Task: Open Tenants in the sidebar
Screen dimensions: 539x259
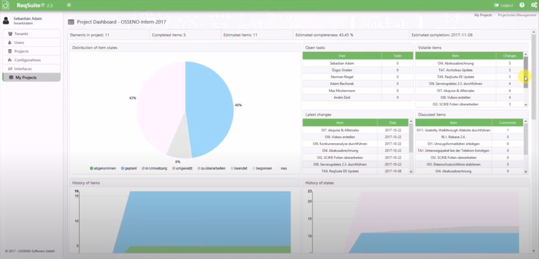Action: pos(31,34)
